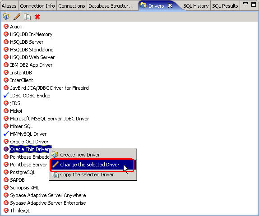Click the blue checkmark beside MMMySQL Driver
259x216 pixels.
pos(6,133)
